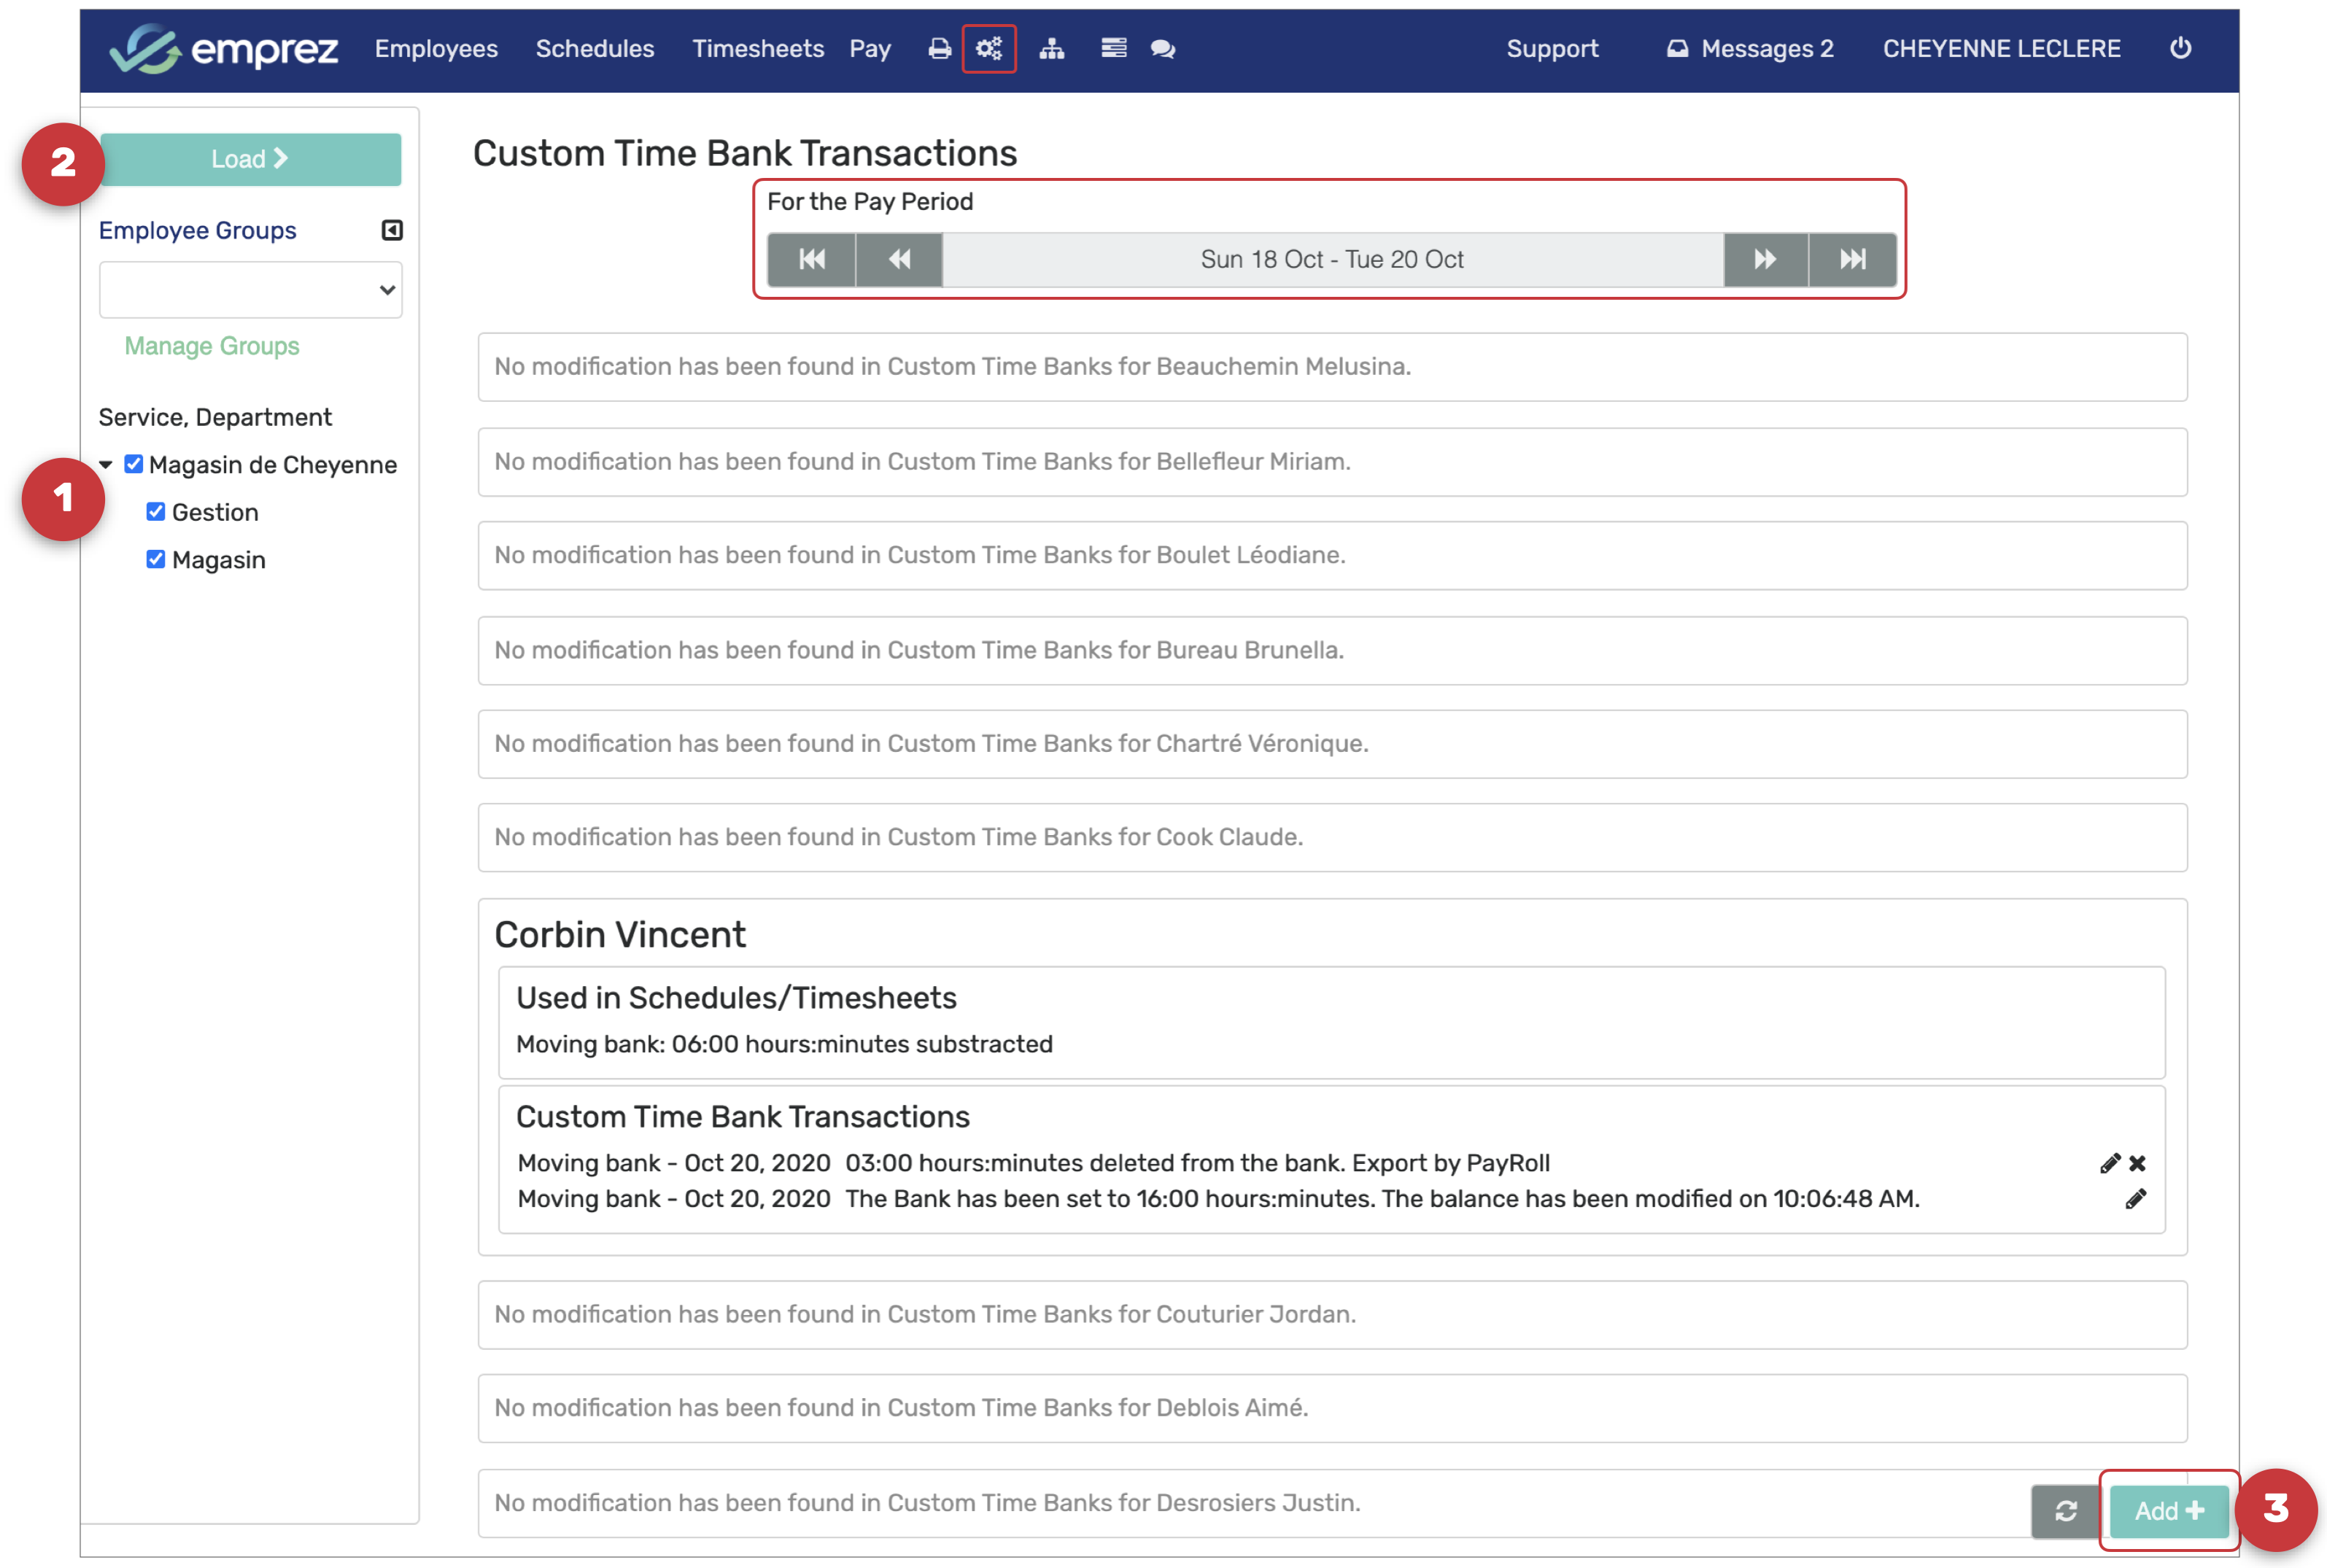Open the settings gears icon

pyautogui.click(x=988, y=49)
